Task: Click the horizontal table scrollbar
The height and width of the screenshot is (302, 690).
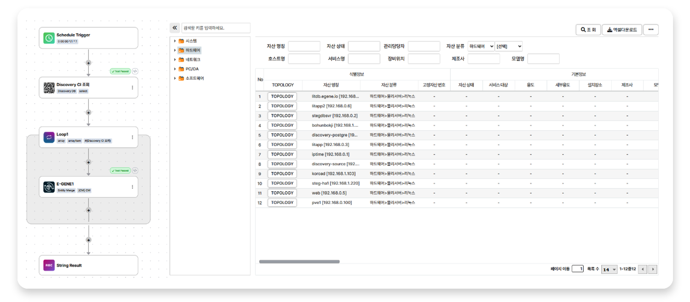Action: pos(299,261)
